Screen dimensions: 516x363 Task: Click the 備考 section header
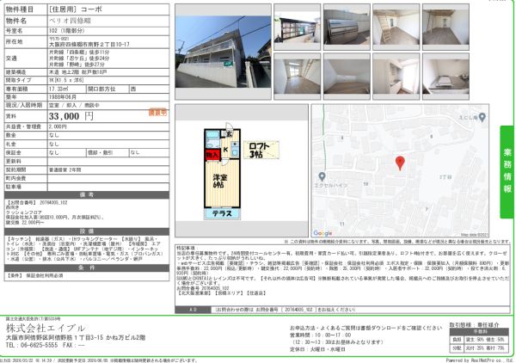(87, 194)
